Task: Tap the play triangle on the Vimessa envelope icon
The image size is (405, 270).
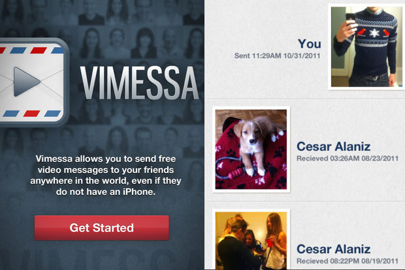Action: 26,82
